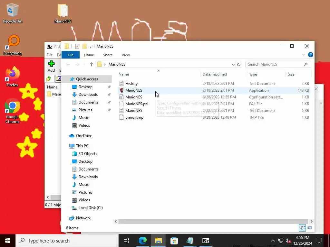This screenshot has height=247, width=330.
Task: Sort files by Type column
Action: [x=253, y=74]
